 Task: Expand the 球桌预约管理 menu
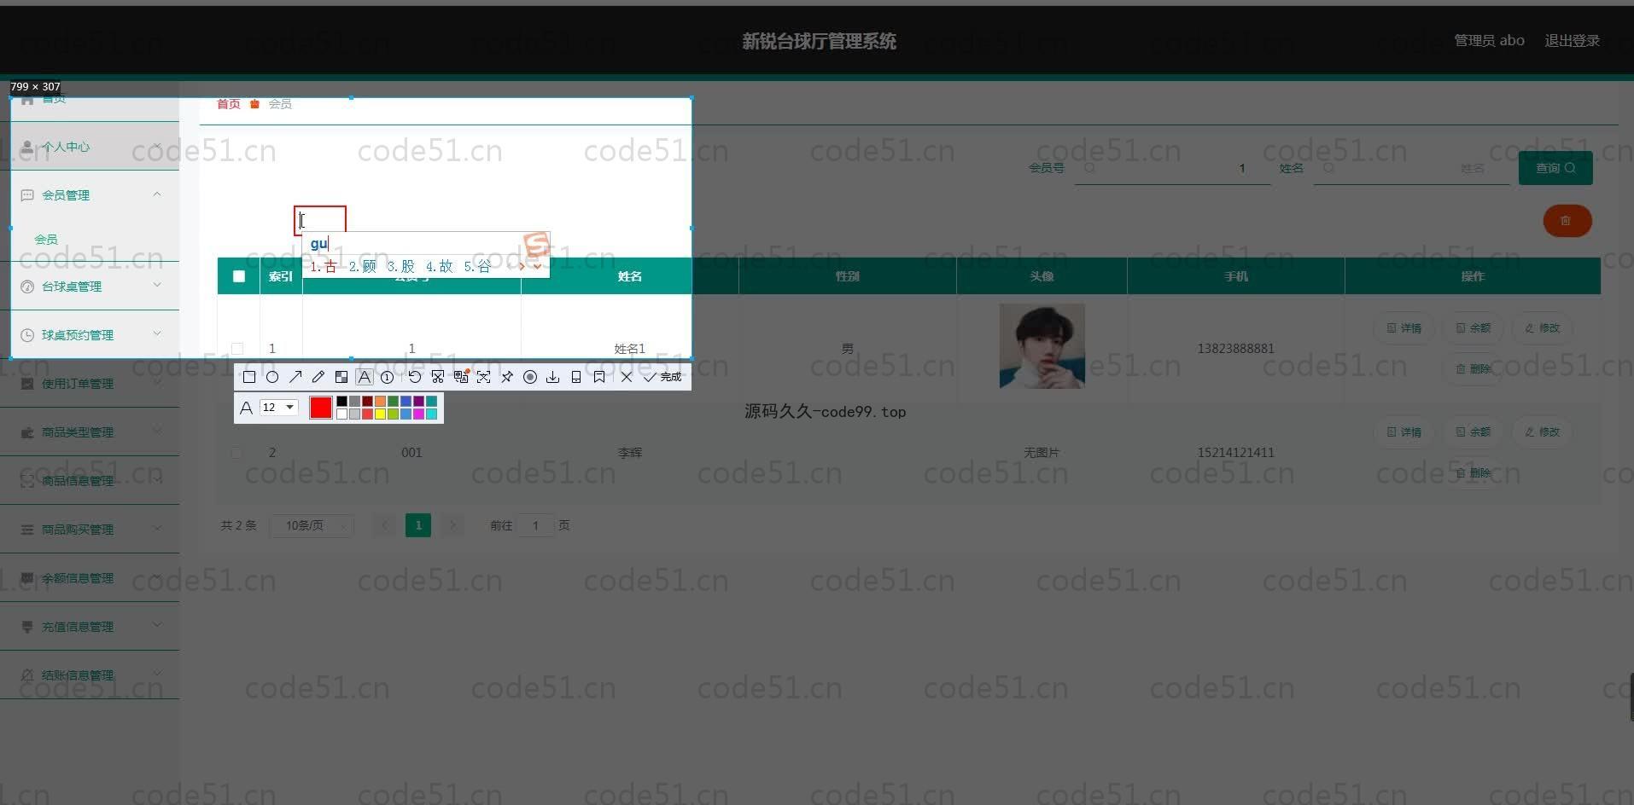pos(90,335)
